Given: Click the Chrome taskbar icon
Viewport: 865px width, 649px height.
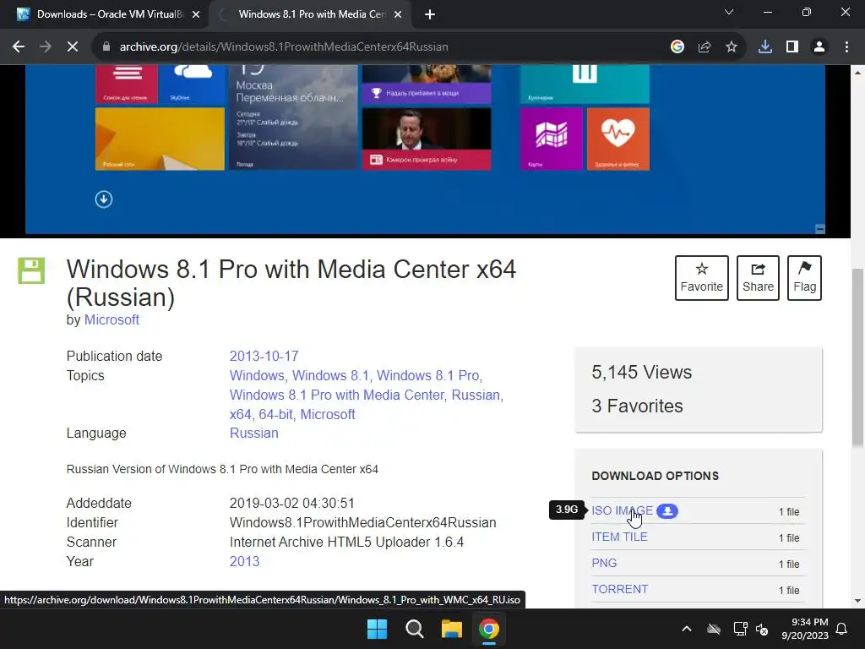Looking at the screenshot, I should pyautogui.click(x=489, y=629).
